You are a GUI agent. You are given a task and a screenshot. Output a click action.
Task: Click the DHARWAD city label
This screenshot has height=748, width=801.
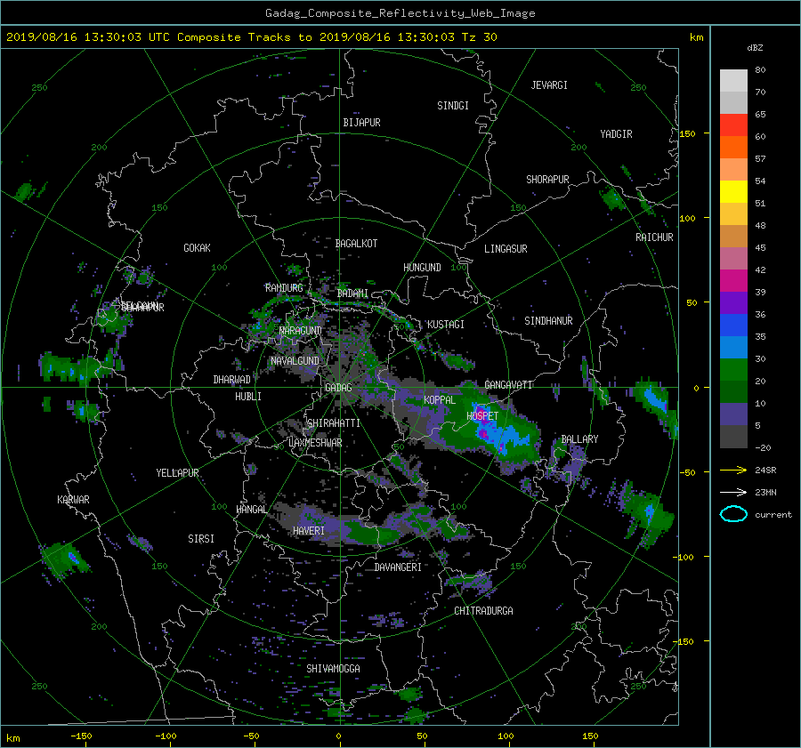[231, 380]
